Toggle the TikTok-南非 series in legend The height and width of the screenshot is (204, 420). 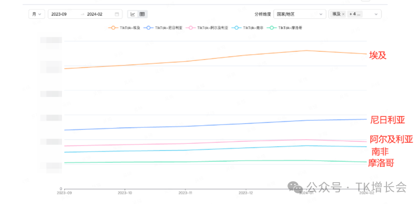pos(251,28)
